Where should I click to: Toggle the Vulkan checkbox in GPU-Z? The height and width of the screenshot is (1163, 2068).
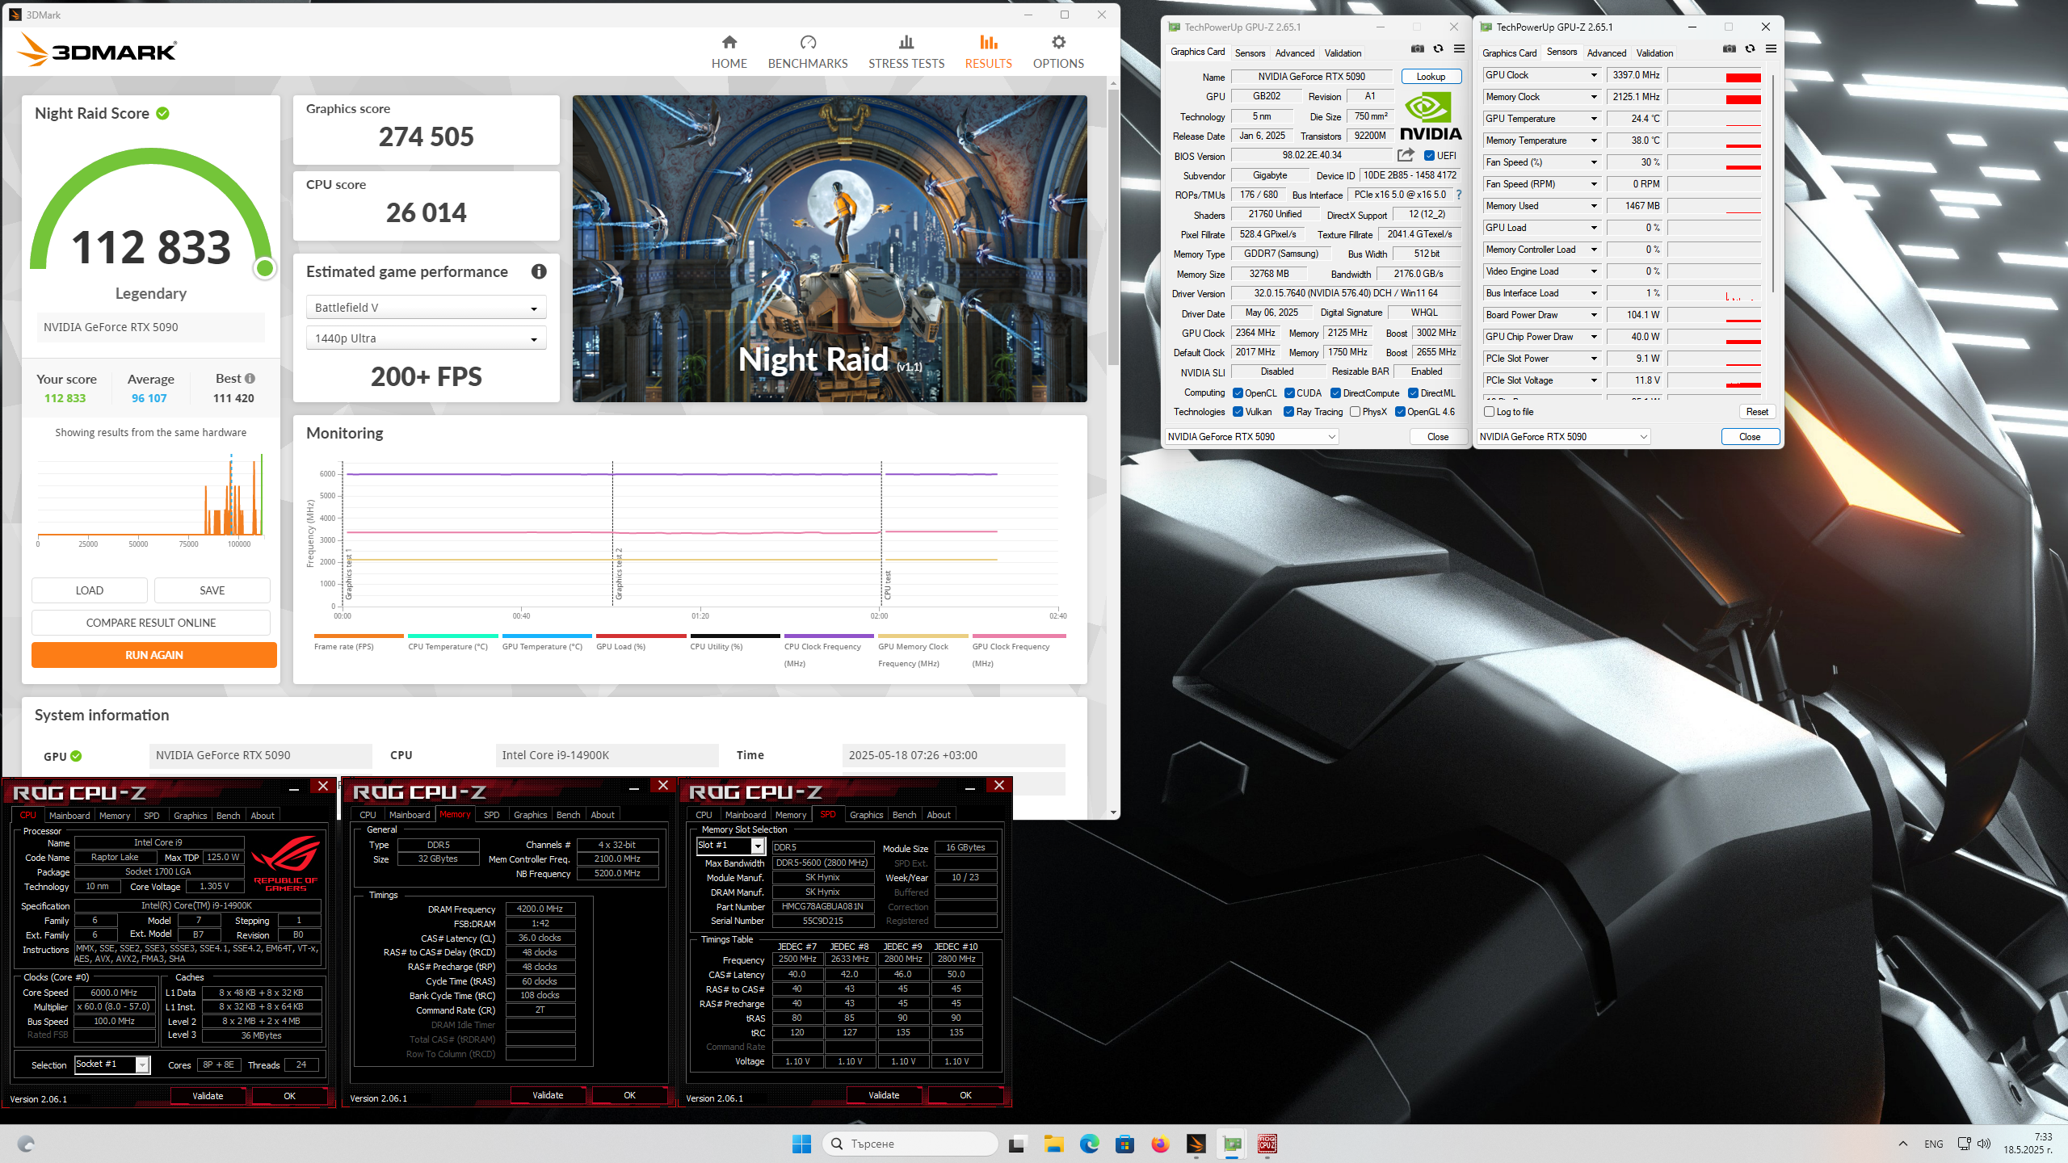[x=1238, y=412]
